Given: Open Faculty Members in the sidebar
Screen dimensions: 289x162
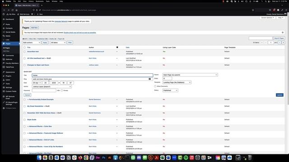Looking at the screenshot, I should (x=12, y=63).
